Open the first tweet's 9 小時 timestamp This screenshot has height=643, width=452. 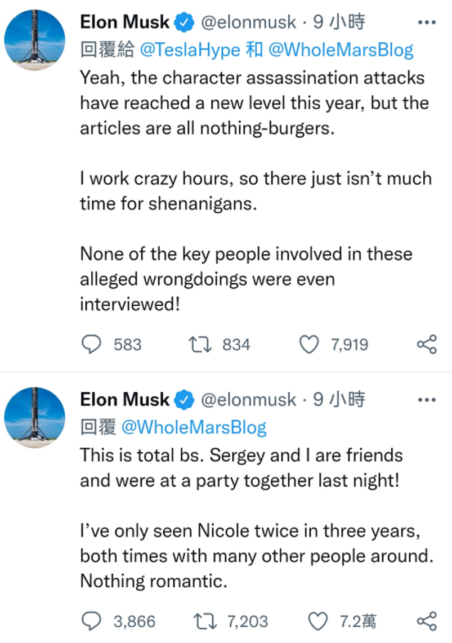tap(339, 23)
